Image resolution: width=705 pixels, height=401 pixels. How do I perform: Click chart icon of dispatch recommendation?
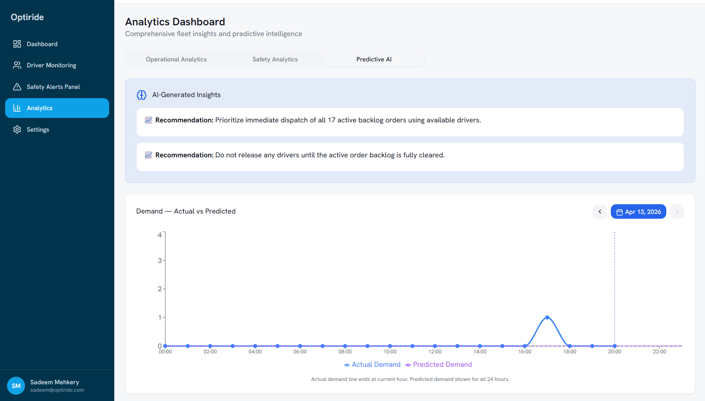tap(149, 120)
